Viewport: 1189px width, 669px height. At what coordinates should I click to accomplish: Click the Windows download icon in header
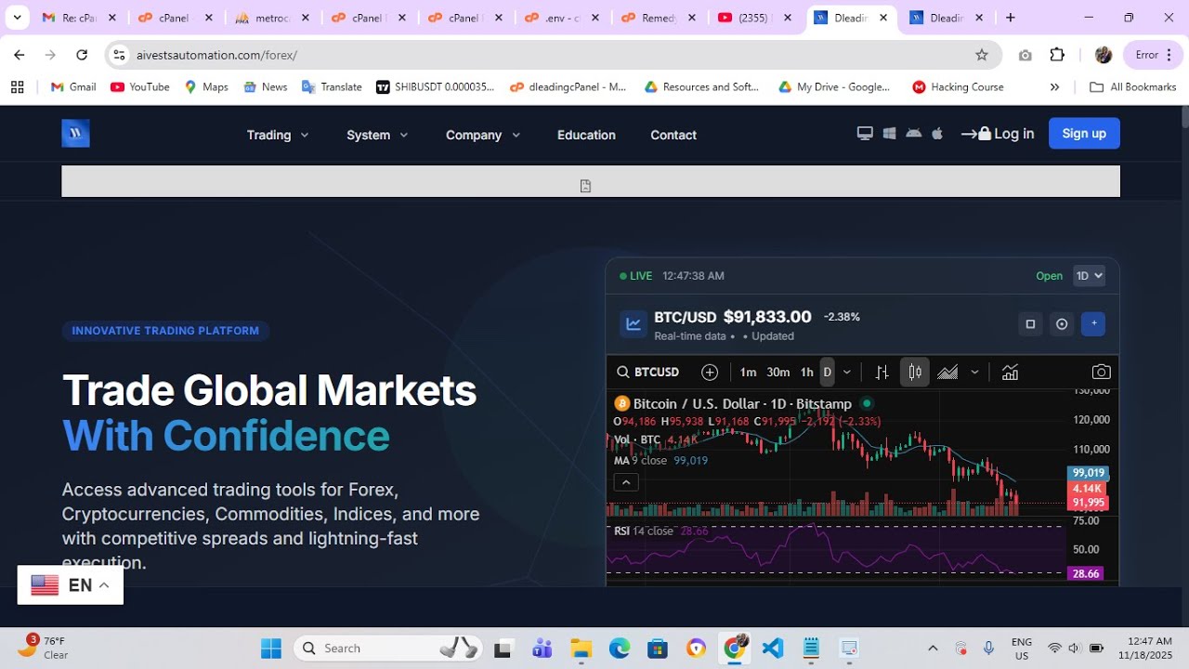[x=889, y=134]
